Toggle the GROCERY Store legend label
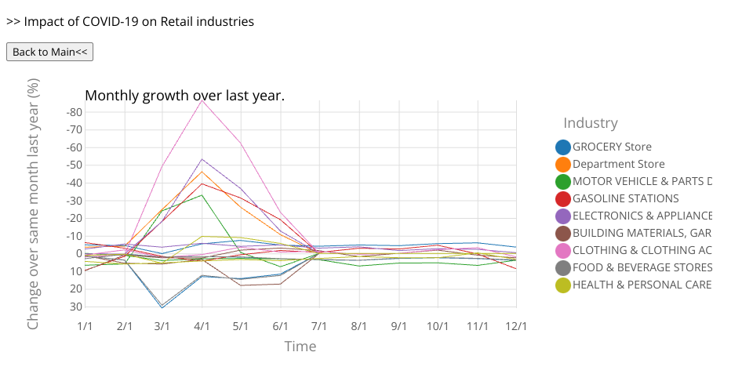The height and width of the screenshot is (392, 753). tap(612, 147)
